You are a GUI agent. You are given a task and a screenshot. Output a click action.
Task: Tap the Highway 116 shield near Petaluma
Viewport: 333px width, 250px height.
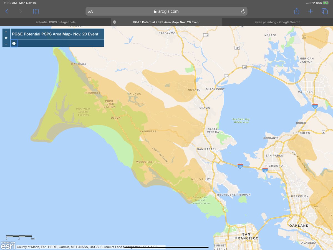[x=206, y=35]
